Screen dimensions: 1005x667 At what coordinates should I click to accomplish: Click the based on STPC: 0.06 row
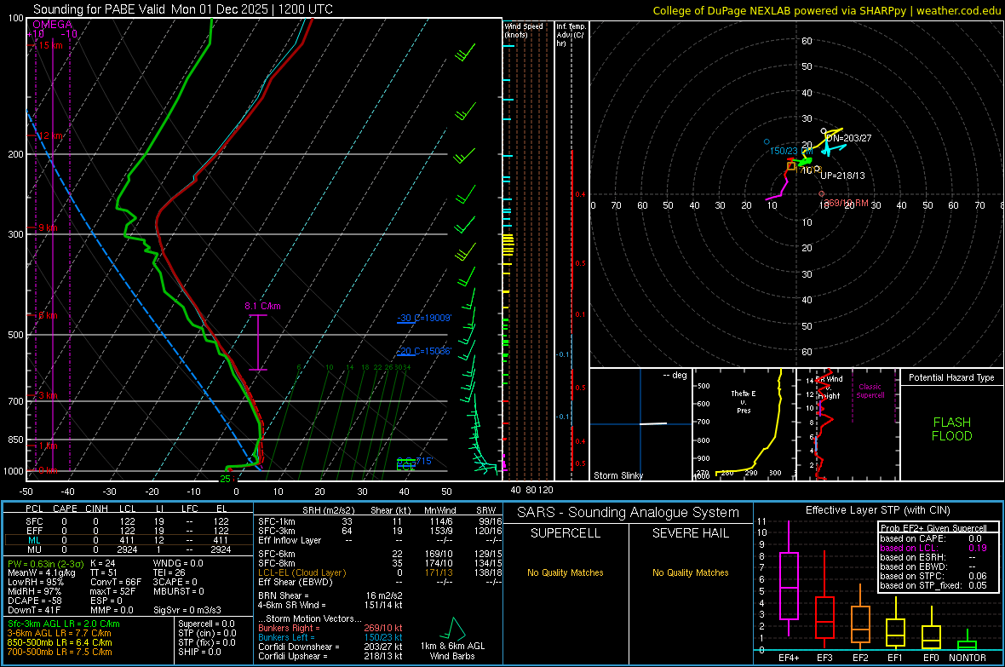tap(933, 576)
